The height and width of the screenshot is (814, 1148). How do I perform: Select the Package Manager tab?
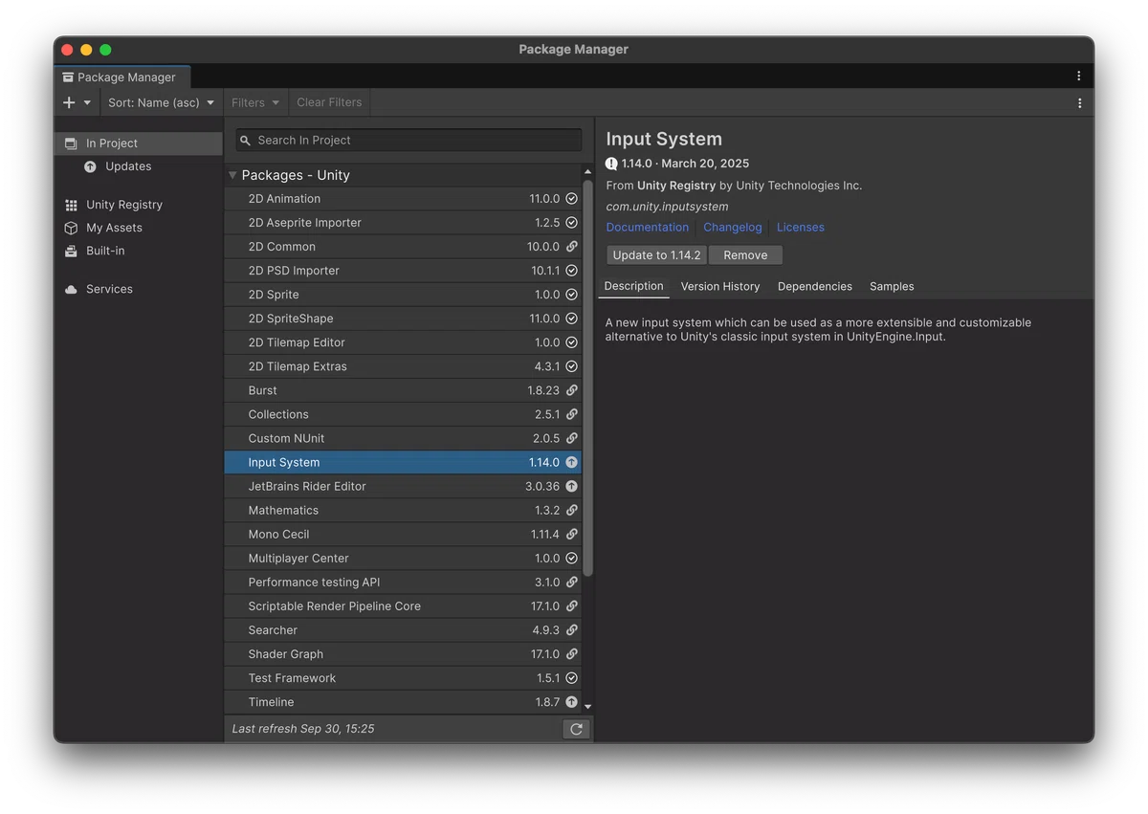coord(122,77)
